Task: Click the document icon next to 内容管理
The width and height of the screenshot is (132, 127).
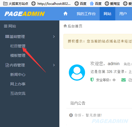Action: pyautogui.click(x=7, y=65)
